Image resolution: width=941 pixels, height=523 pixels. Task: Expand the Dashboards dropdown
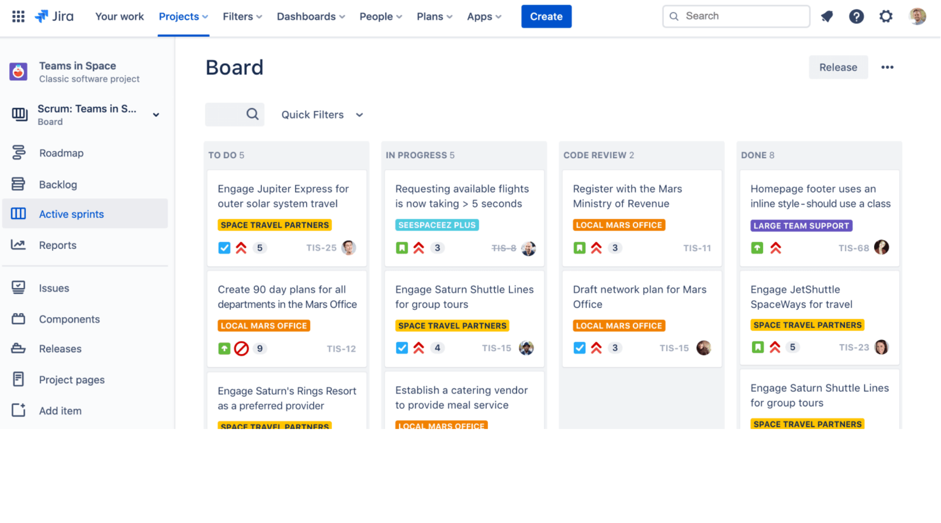pyautogui.click(x=311, y=16)
